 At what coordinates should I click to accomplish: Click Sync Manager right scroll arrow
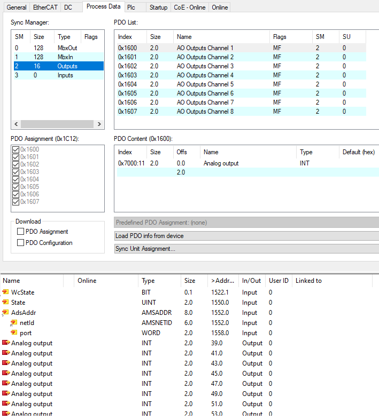pos(99,124)
